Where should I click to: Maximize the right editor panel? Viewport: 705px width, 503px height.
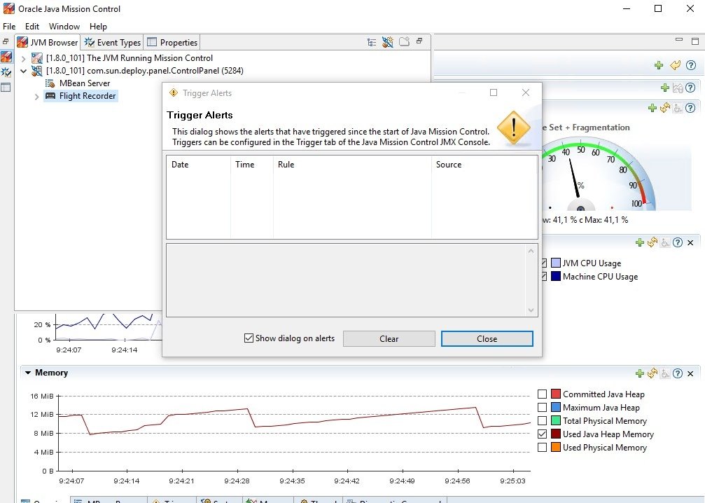pos(695,41)
